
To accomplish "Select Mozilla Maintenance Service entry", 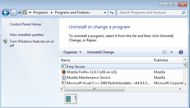I will point(88,78).
